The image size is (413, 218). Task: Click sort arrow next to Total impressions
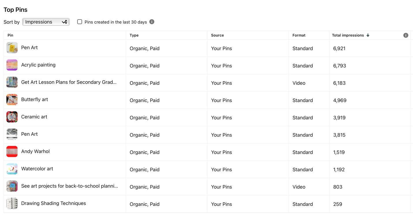pyautogui.click(x=368, y=35)
